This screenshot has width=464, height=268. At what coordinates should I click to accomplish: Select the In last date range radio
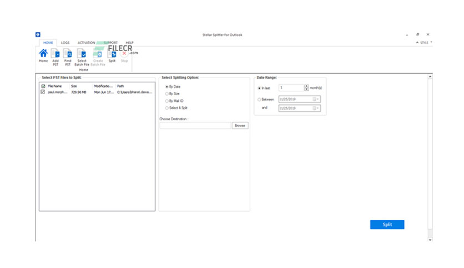point(259,88)
